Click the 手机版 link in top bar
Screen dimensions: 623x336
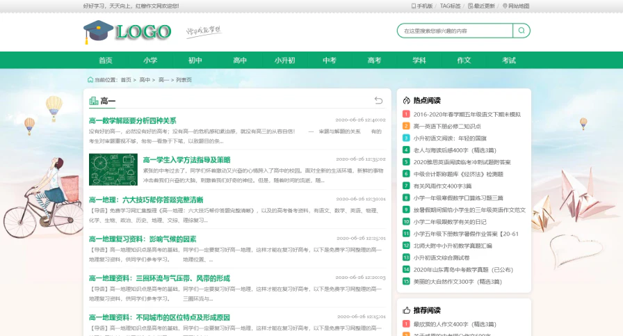424,6
